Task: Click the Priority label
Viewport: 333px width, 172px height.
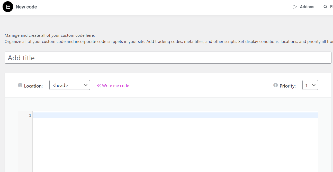Action: 288,86
